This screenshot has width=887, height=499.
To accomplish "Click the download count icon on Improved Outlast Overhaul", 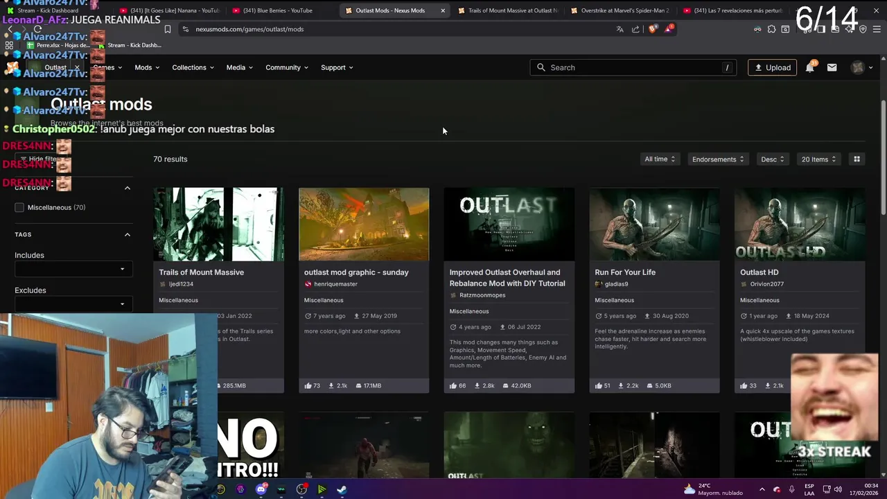I will point(477,385).
